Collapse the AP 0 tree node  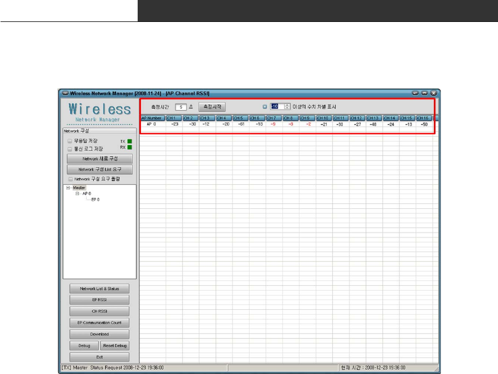pos(77,194)
